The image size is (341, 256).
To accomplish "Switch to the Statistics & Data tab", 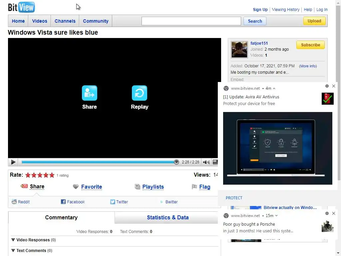I will click(168, 217).
